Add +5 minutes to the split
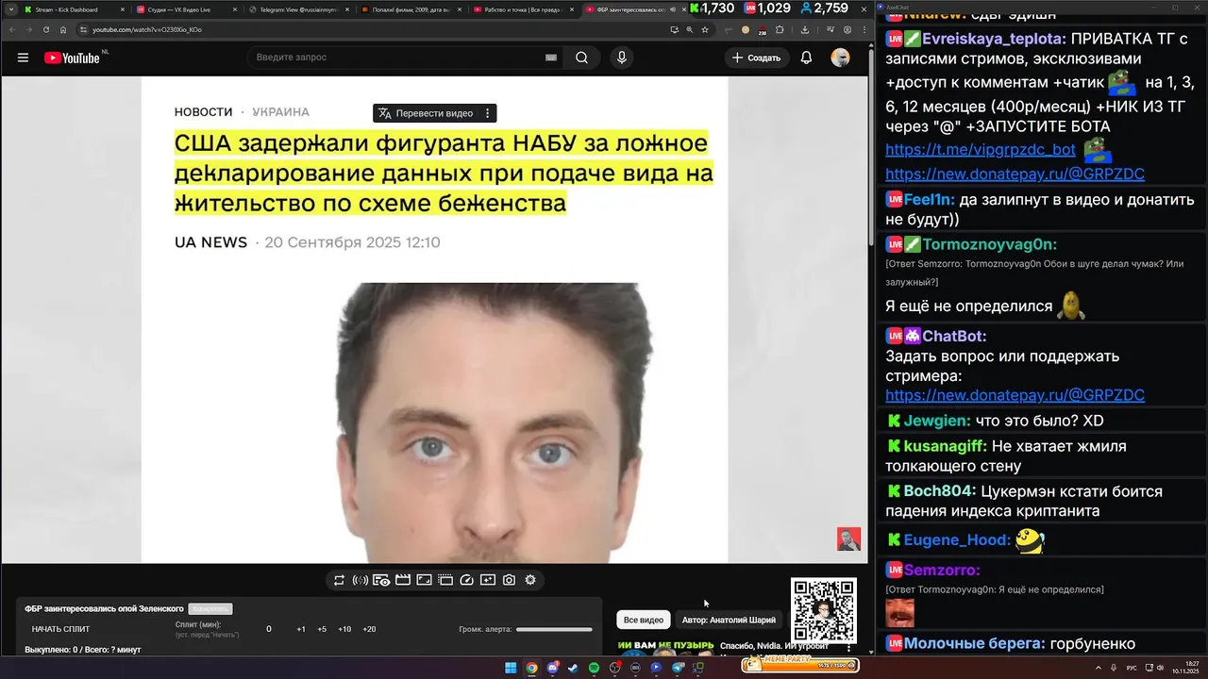This screenshot has width=1208, height=679. point(322,629)
